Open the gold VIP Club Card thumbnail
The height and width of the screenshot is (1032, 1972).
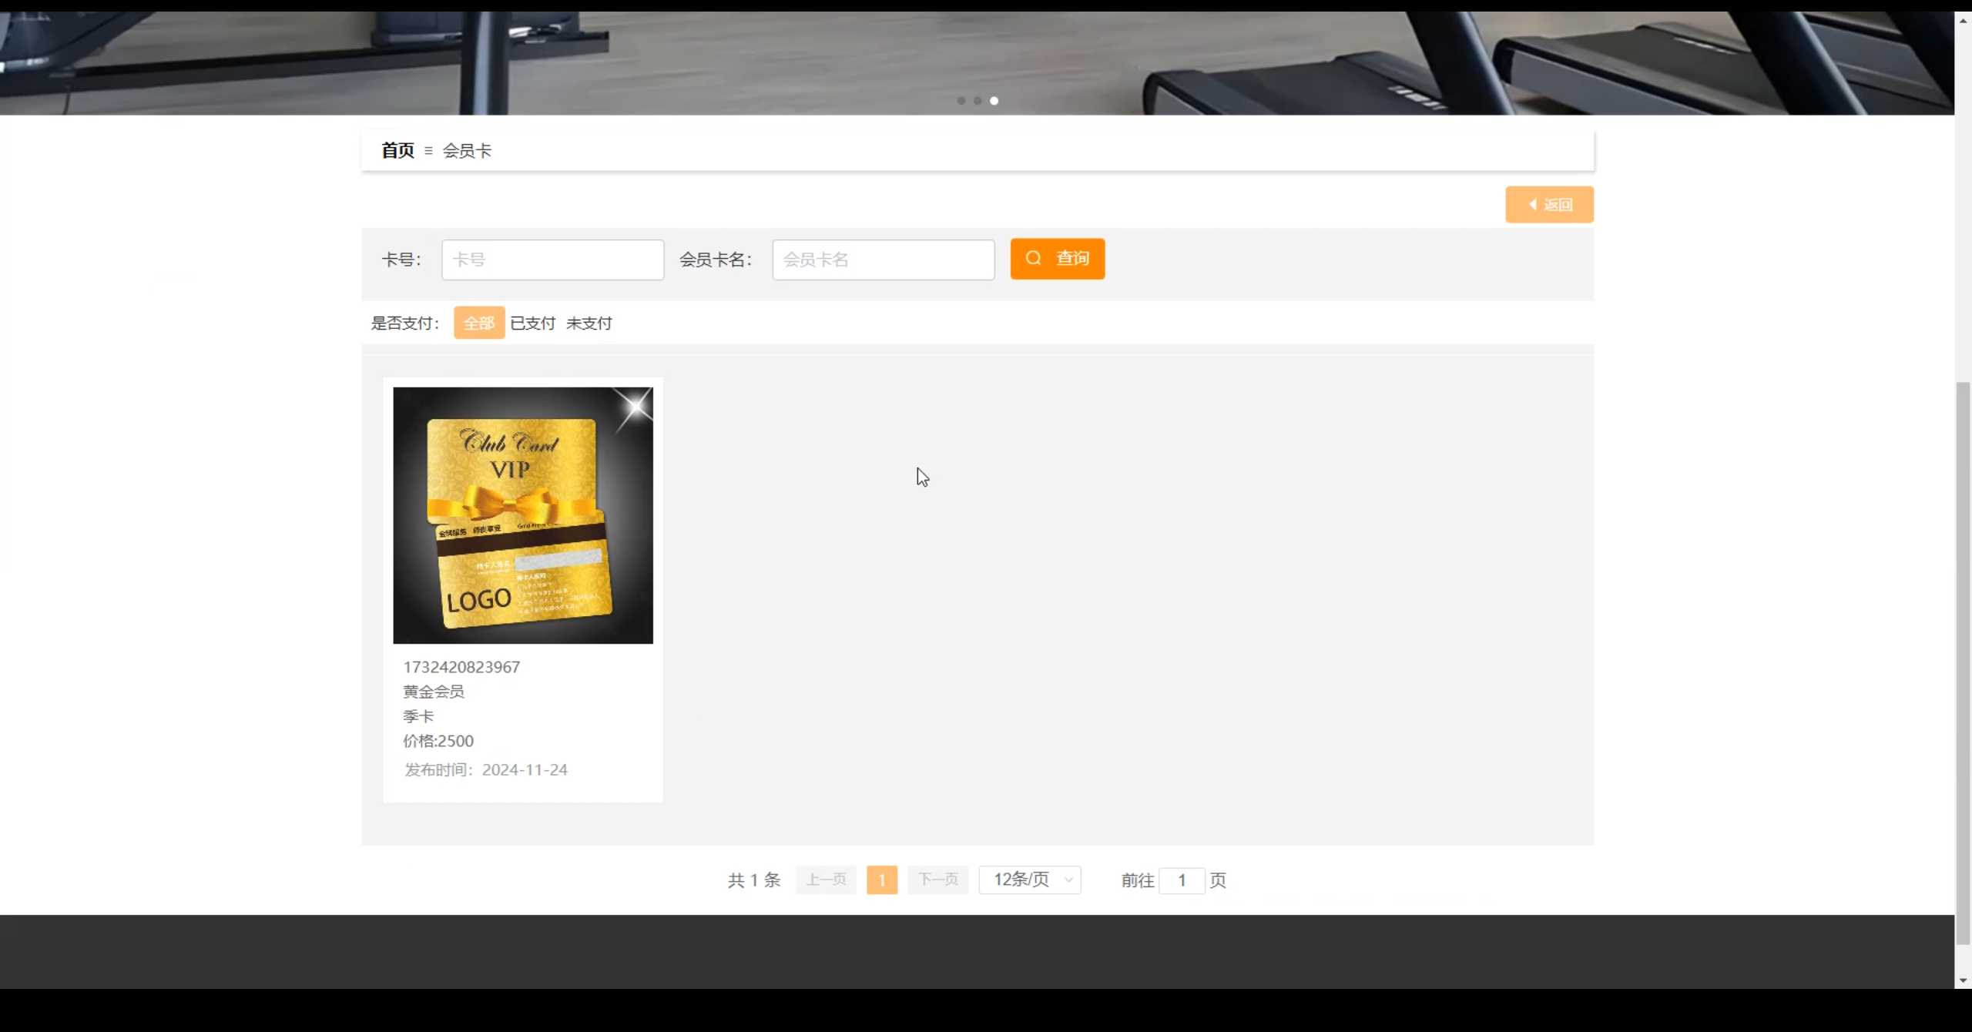point(522,515)
